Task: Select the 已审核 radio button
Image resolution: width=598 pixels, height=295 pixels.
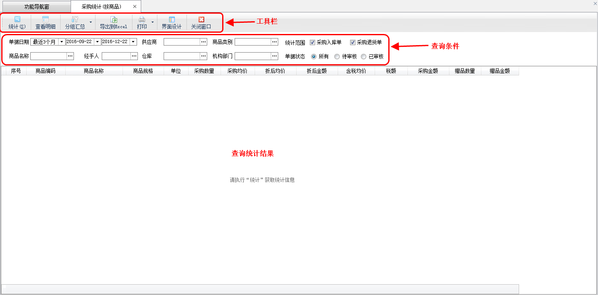Action: click(364, 56)
